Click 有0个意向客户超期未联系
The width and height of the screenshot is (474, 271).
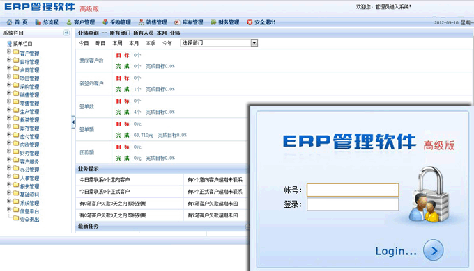(x=215, y=180)
